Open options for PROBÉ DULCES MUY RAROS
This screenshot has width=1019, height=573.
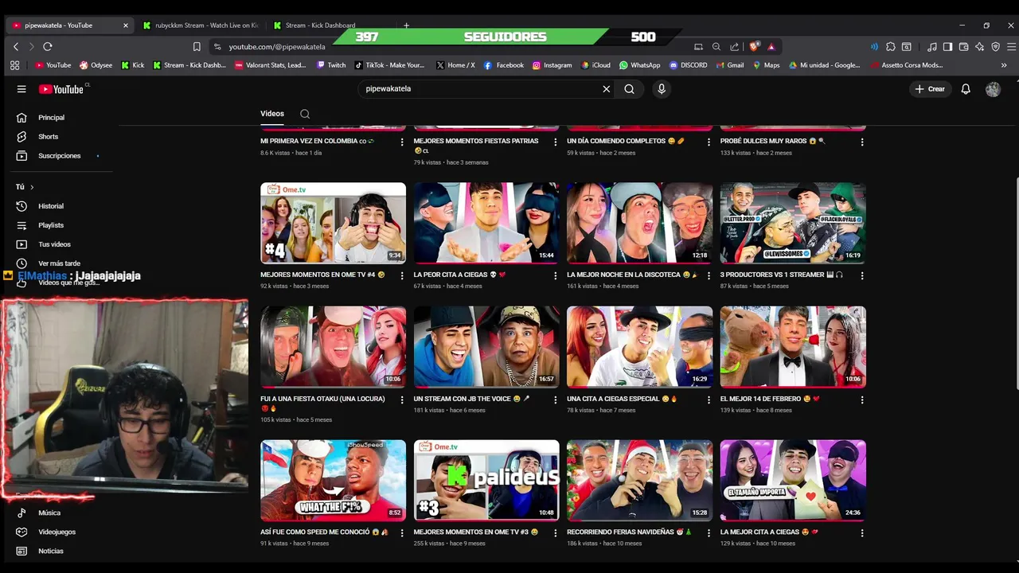tap(862, 142)
